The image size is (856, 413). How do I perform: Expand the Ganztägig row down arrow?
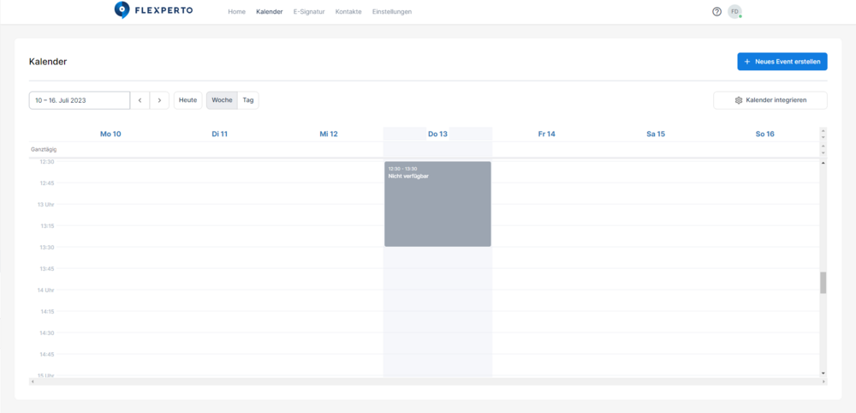pos(823,153)
